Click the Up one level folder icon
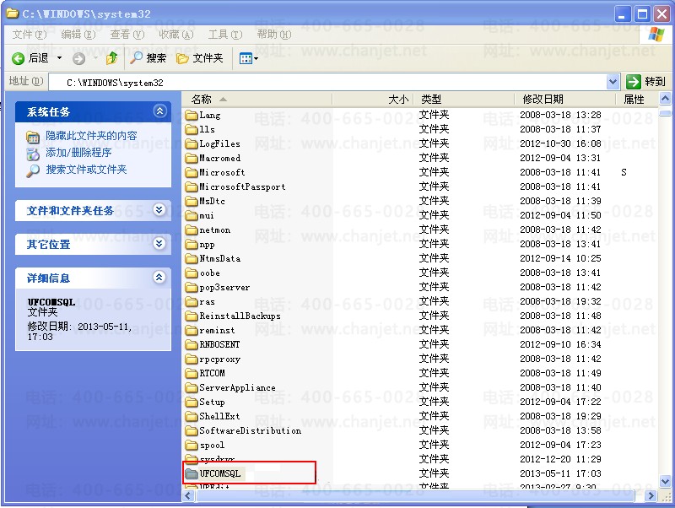 click(111, 57)
